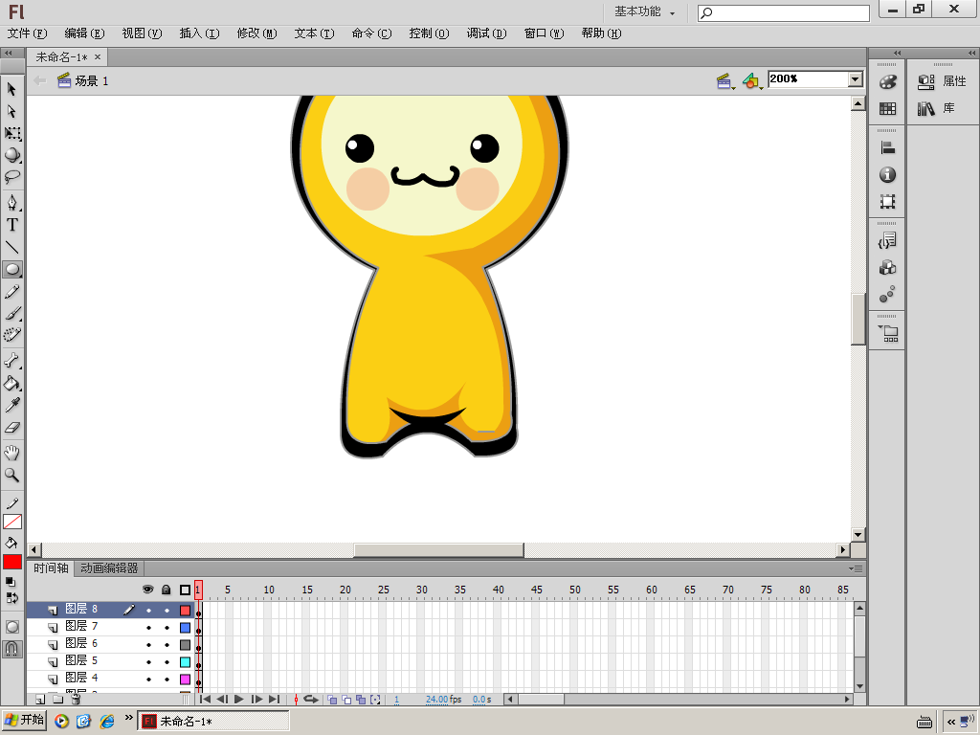Collapse the 属性/库 panel dock arrows
980x735 pixels.
point(972,54)
